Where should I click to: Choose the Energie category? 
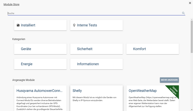40,64
